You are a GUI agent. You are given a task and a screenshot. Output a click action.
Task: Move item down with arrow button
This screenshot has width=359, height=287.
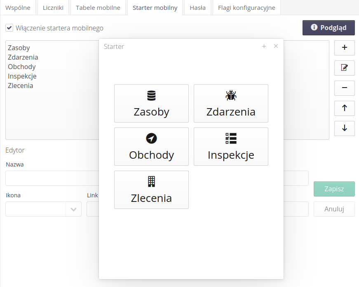pos(345,128)
